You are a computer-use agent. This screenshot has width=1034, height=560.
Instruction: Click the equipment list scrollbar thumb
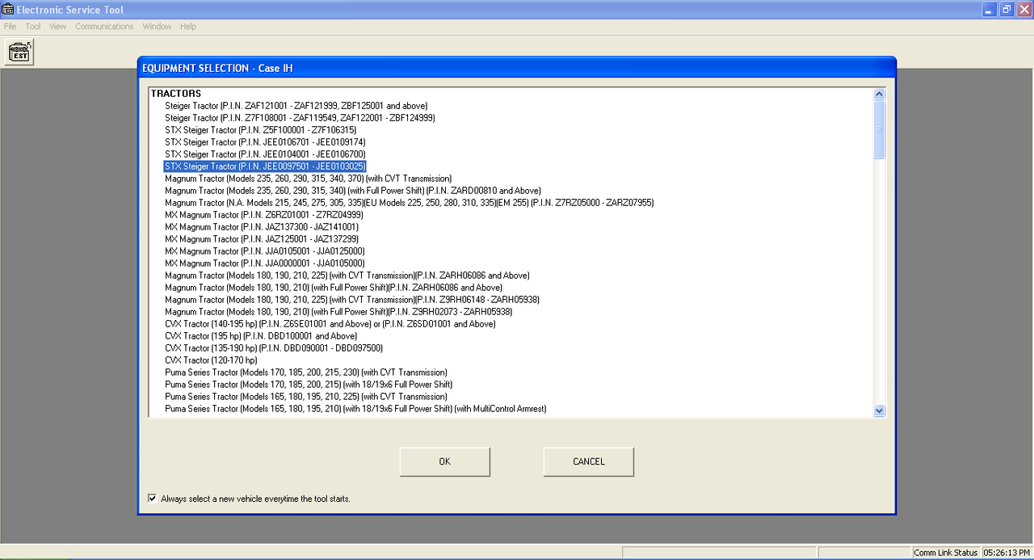[880, 129]
